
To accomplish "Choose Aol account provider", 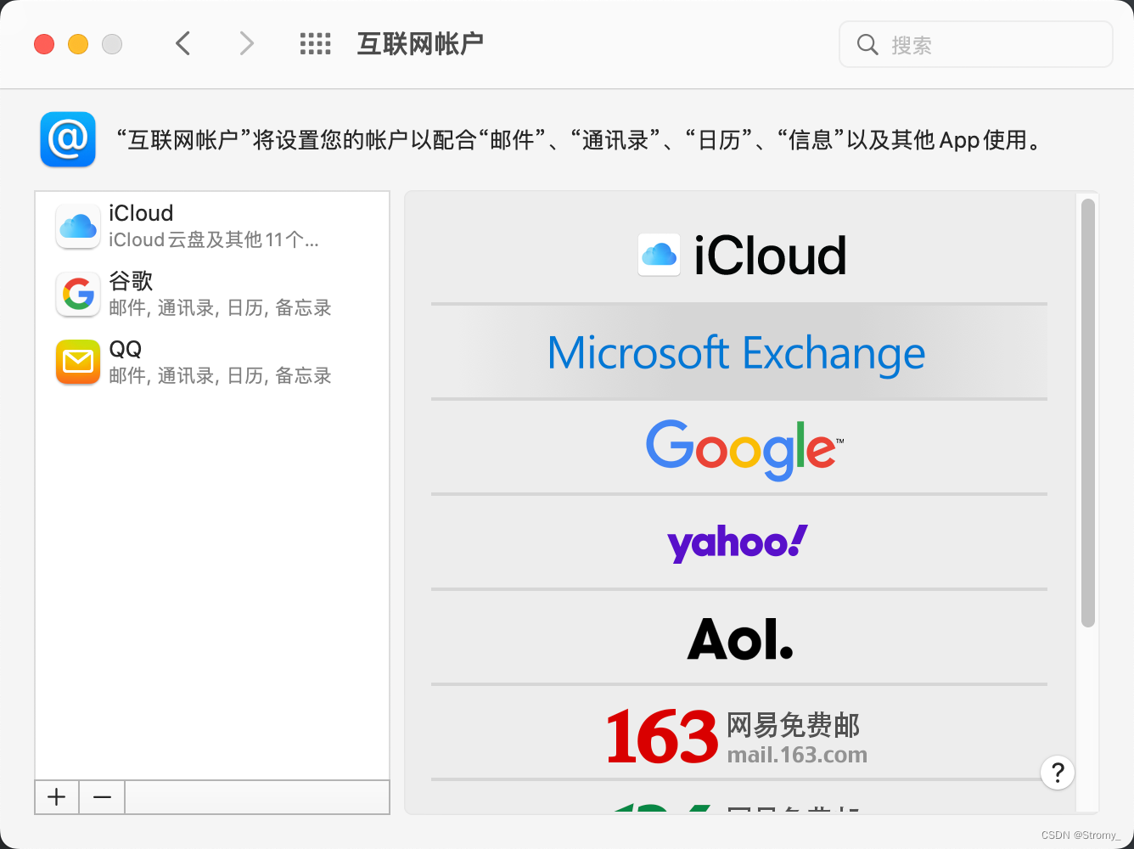I will pos(739,637).
